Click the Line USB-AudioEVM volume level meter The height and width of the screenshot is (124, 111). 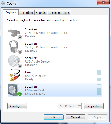(99, 75)
